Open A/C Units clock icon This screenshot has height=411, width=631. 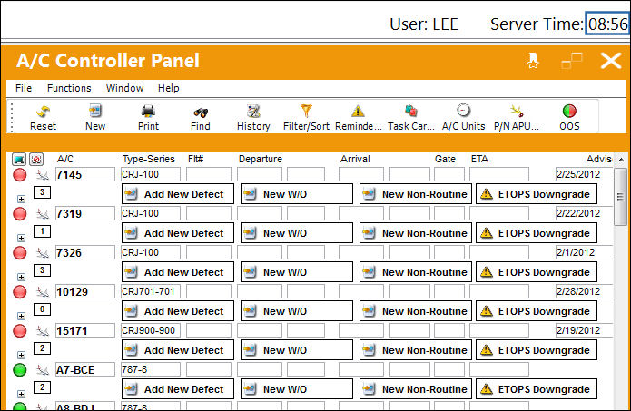pyautogui.click(x=463, y=111)
